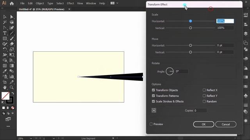Click Move Vertical slider handle

(190, 52)
